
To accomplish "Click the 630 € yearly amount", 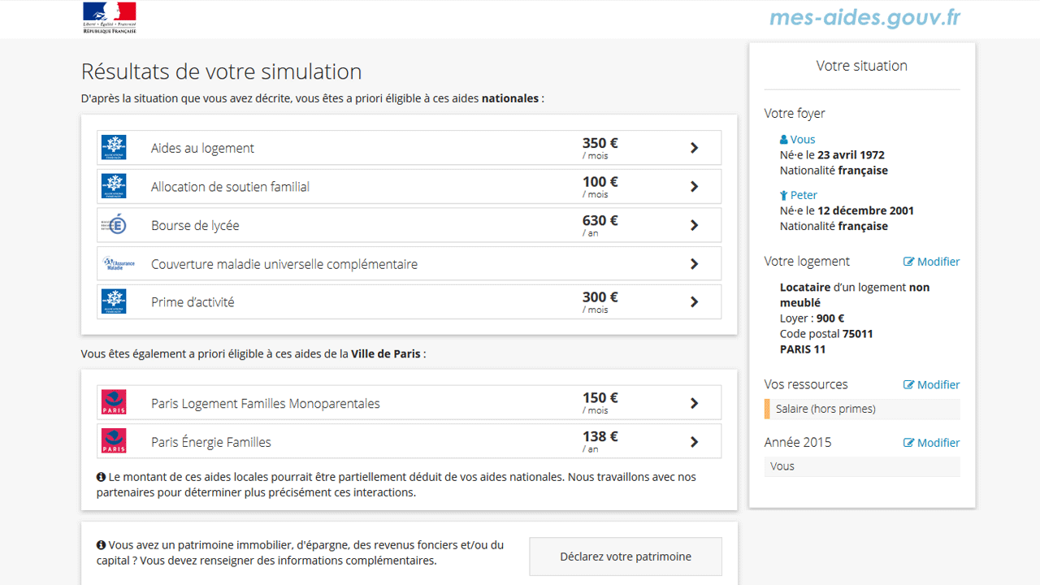I will coord(600,220).
